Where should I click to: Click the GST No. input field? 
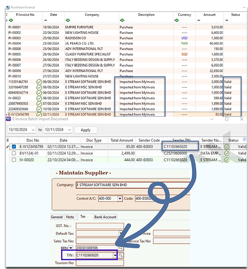[100, 226]
